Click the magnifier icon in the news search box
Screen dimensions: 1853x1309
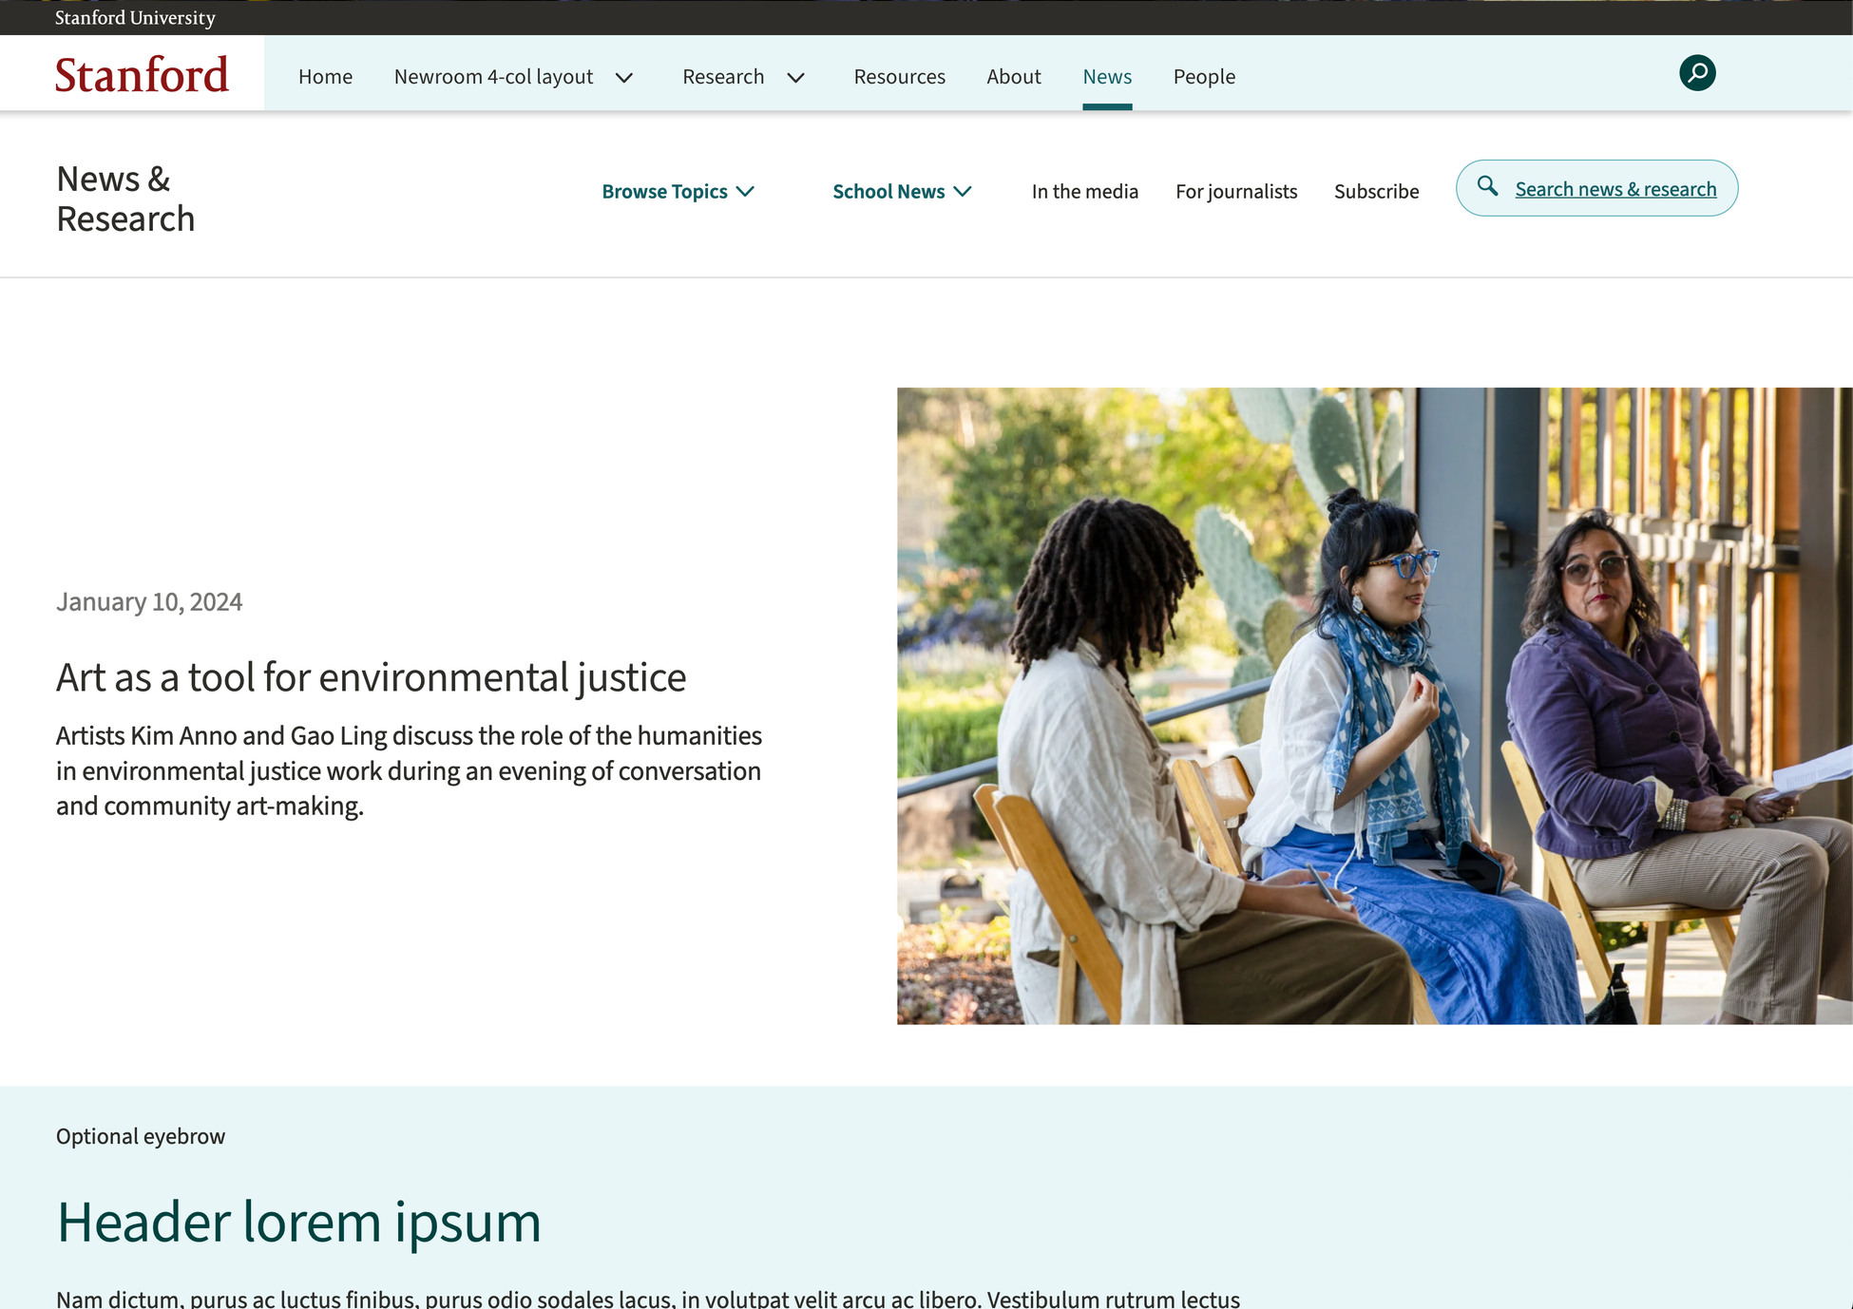tap(1487, 187)
